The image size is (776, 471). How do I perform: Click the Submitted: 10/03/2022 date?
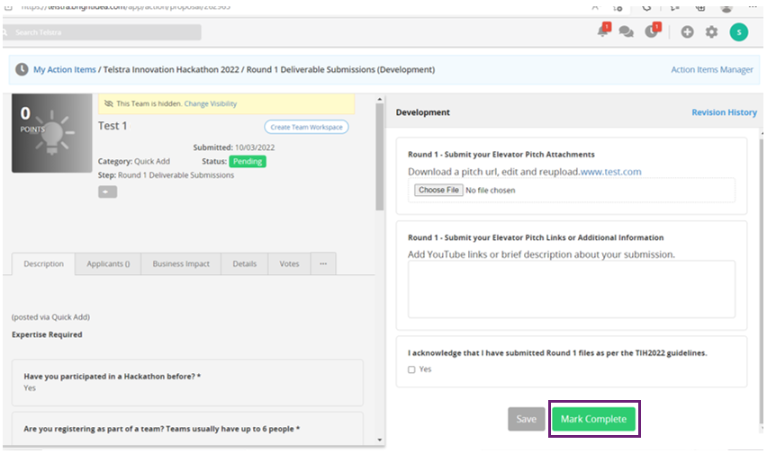point(234,147)
